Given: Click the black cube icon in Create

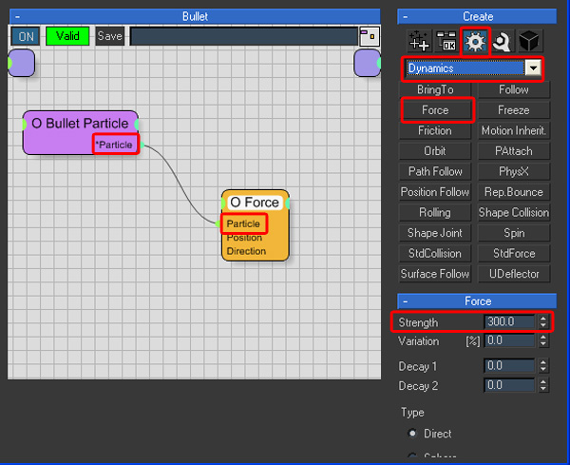Looking at the screenshot, I should coord(529,41).
